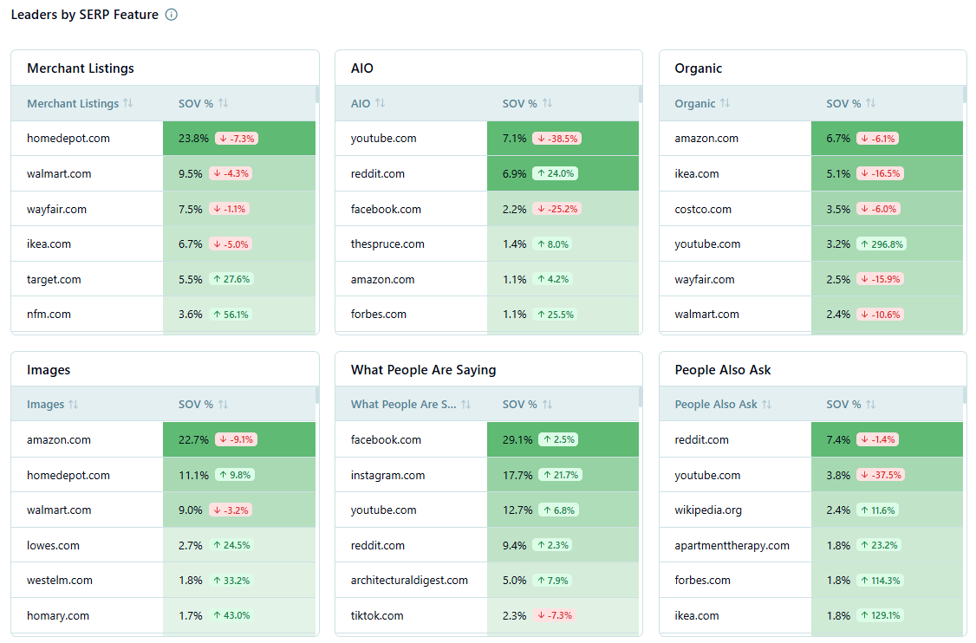Image resolution: width=976 pixels, height=643 pixels.
Task: Select amazon.com in Organic table
Action: point(706,138)
